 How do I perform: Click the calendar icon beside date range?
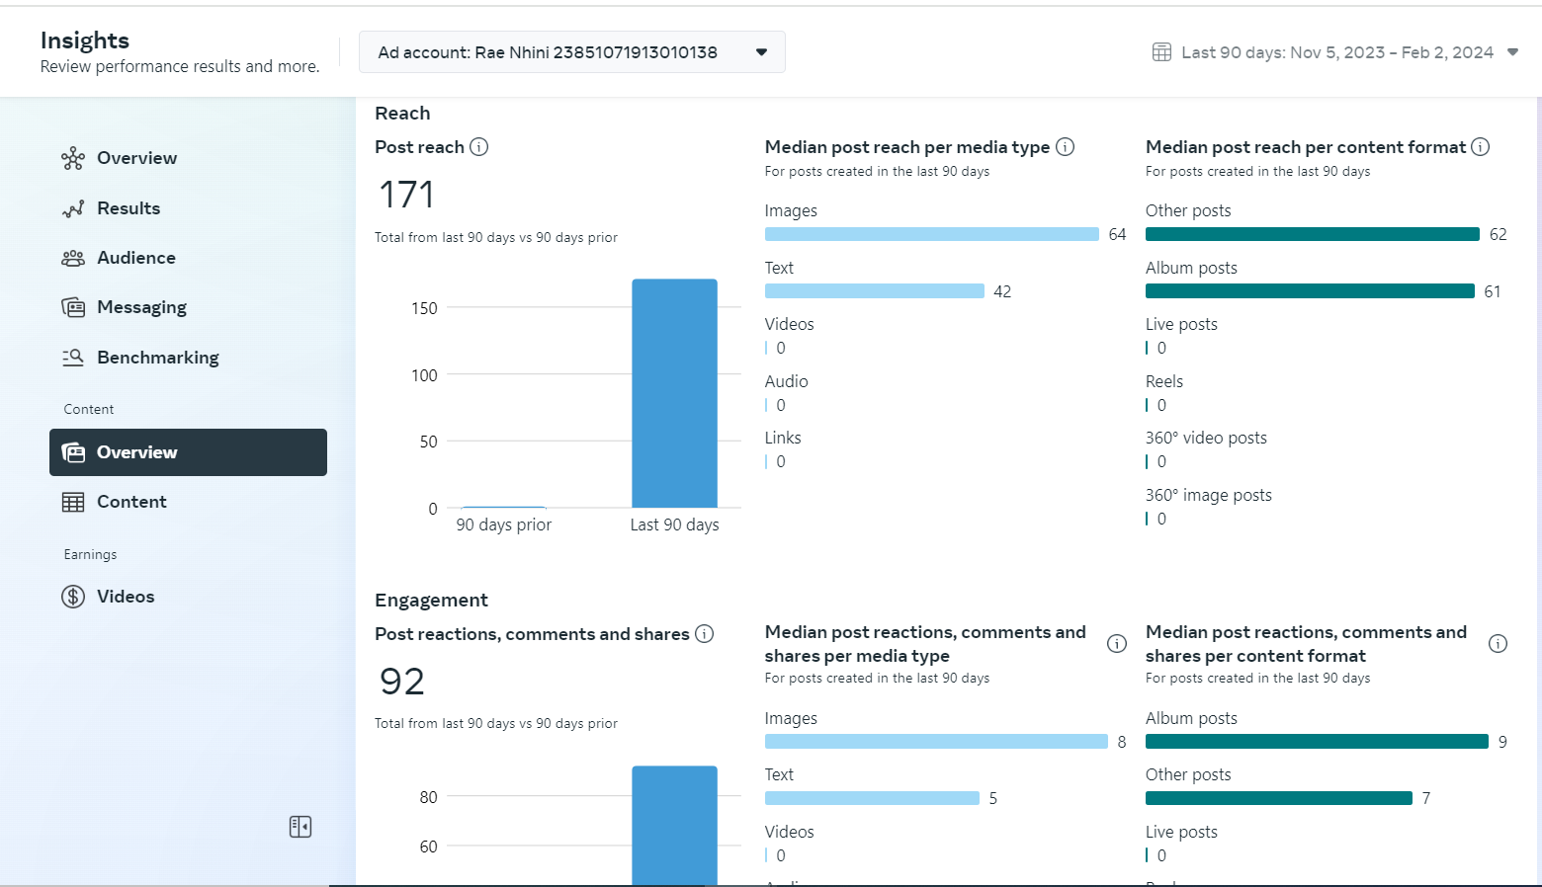(x=1162, y=52)
